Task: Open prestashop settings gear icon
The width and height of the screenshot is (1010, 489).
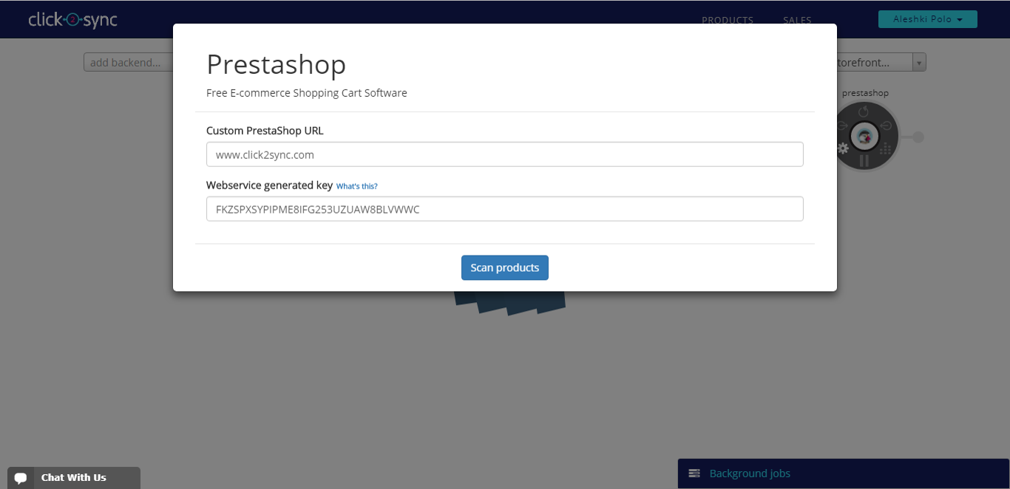Action: [843, 148]
